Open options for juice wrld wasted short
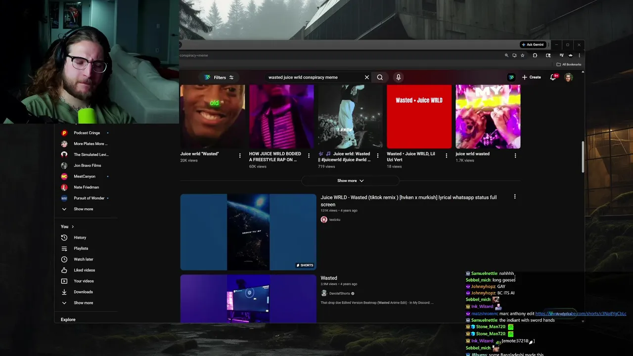The width and height of the screenshot is (633, 356). click(x=515, y=155)
